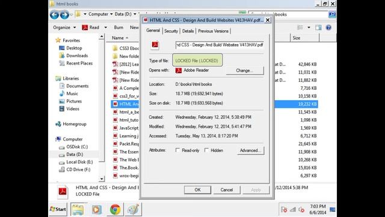Switch to the Security tab

(171, 31)
